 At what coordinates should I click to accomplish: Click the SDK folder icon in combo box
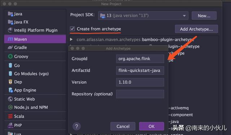coord(103,15)
